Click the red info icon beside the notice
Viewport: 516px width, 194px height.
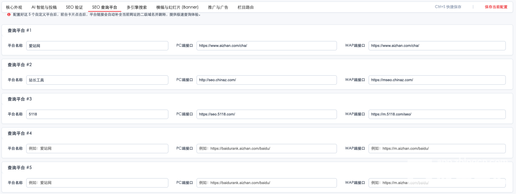pyautogui.click(x=9, y=15)
